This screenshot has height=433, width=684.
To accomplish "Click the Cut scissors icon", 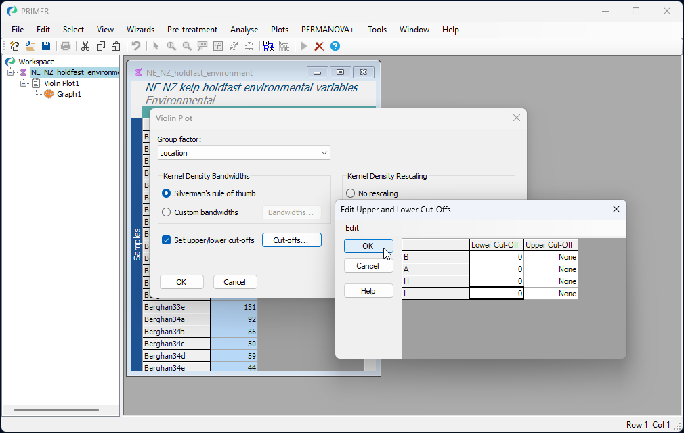I will (x=85, y=46).
